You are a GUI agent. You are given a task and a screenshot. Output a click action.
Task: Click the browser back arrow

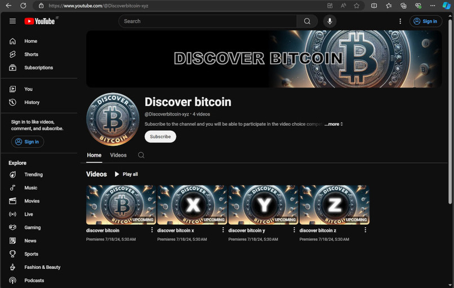[x=8, y=6]
